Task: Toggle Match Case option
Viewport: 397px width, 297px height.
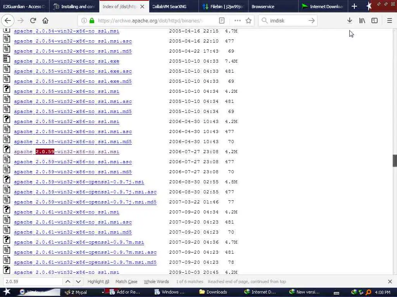Action: pyautogui.click(x=126, y=282)
